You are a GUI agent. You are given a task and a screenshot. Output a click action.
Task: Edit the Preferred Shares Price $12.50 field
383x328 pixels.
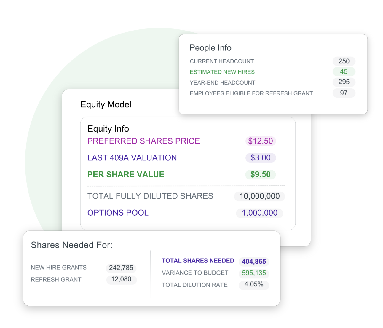261,141
